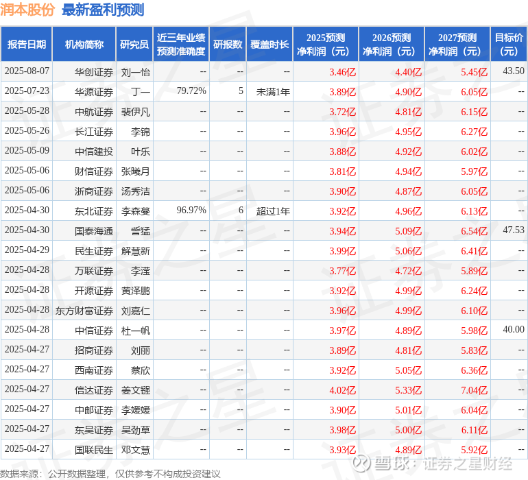
Task: Click analyst name 刘一怡
Action: [x=135, y=72]
